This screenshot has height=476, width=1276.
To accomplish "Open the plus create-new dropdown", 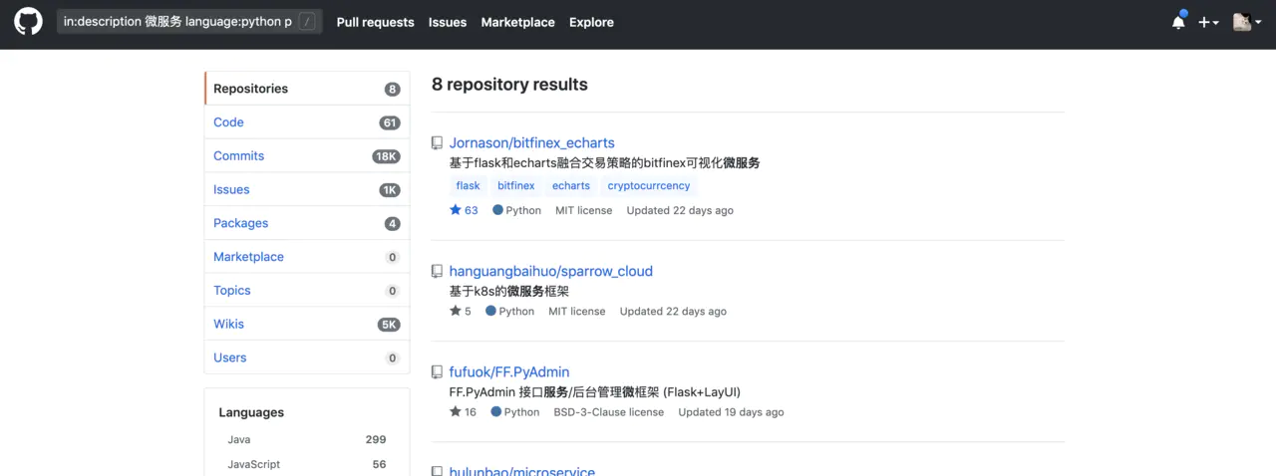I will 1208,22.
